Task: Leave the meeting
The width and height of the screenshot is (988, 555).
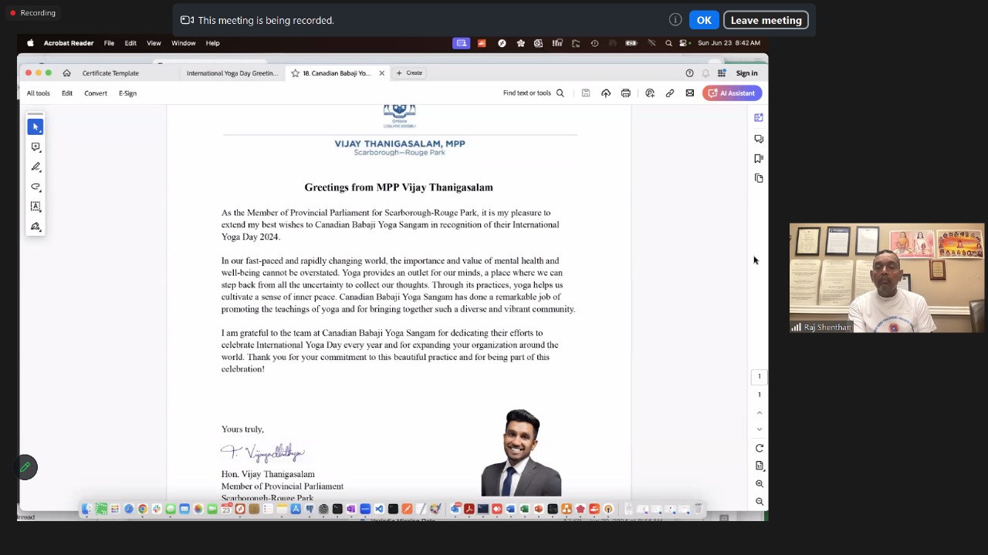Action: click(766, 20)
